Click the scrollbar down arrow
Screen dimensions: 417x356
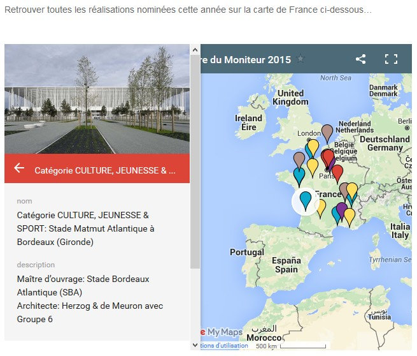[195, 345]
